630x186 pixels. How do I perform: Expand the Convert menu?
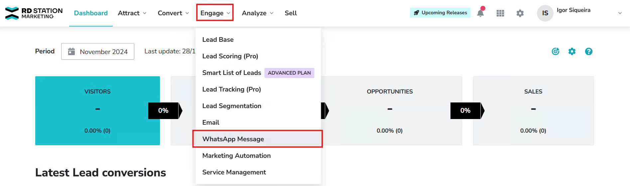[x=173, y=13]
